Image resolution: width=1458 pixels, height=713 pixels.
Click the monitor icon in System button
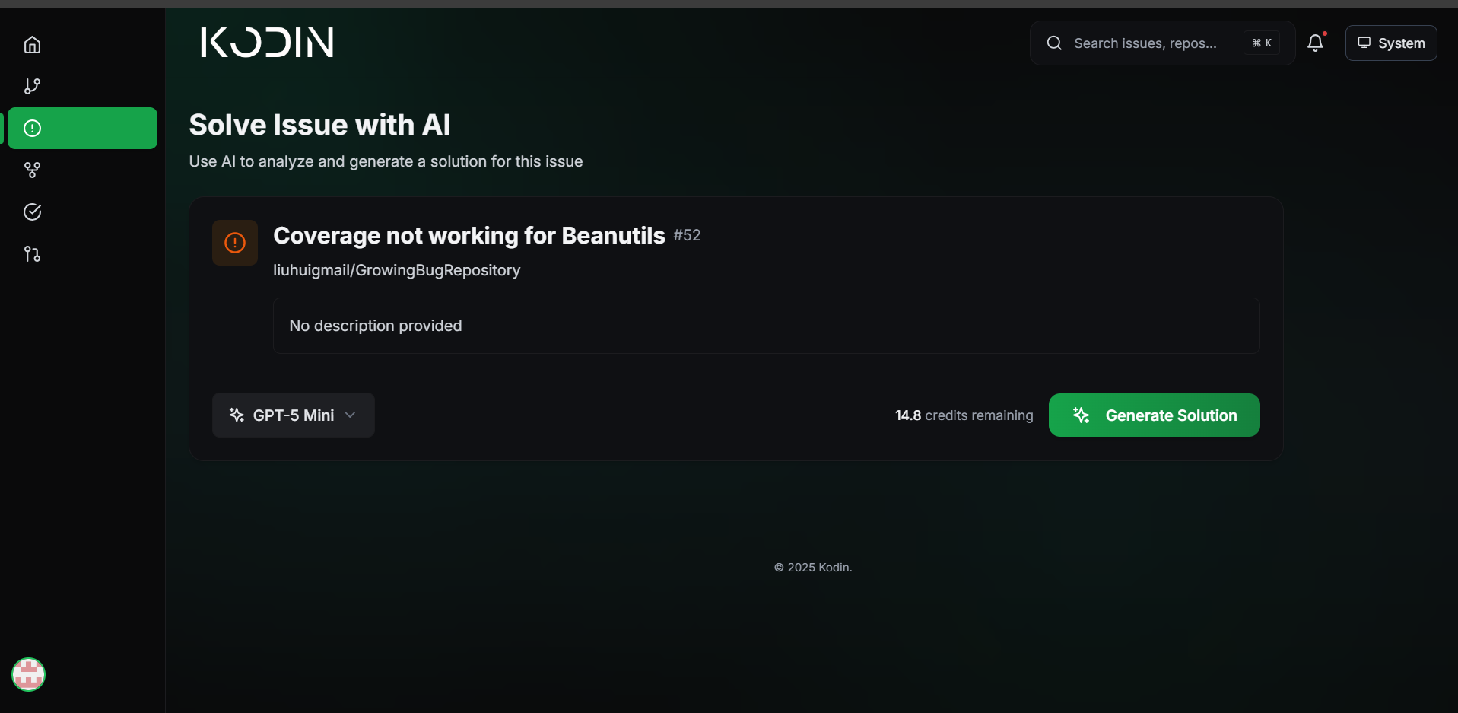[1364, 43]
